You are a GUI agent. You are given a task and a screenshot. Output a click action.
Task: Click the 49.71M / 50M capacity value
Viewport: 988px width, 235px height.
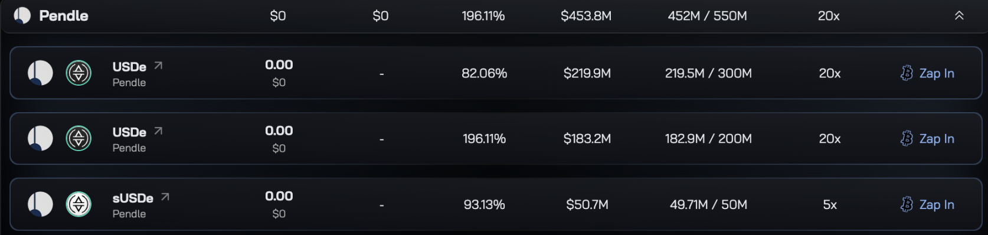click(x=708, y=204)
